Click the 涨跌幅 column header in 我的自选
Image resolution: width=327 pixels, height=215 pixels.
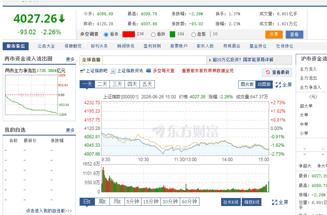[x=57, y=141]
